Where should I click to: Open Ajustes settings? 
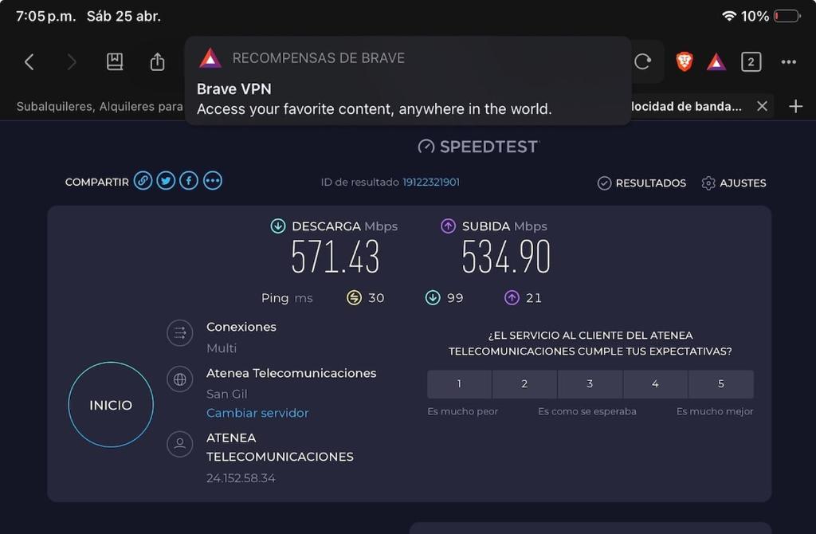click(x=734, y=183)
